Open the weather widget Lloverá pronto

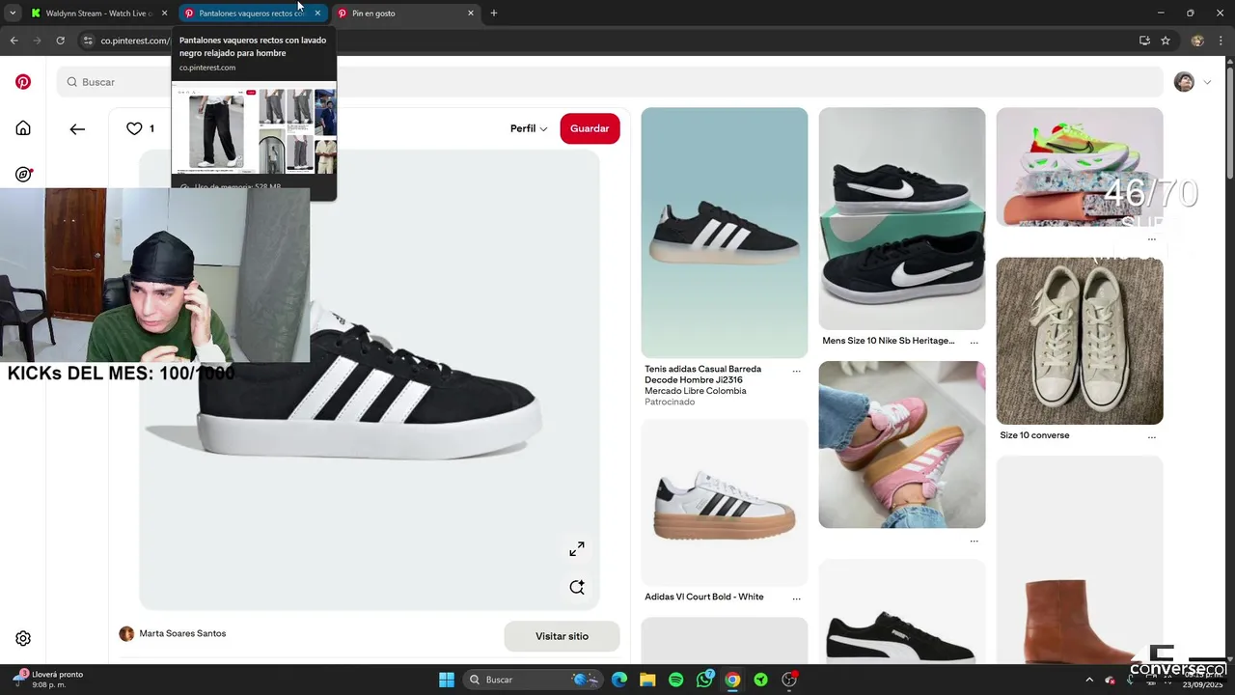pos(48,680)
